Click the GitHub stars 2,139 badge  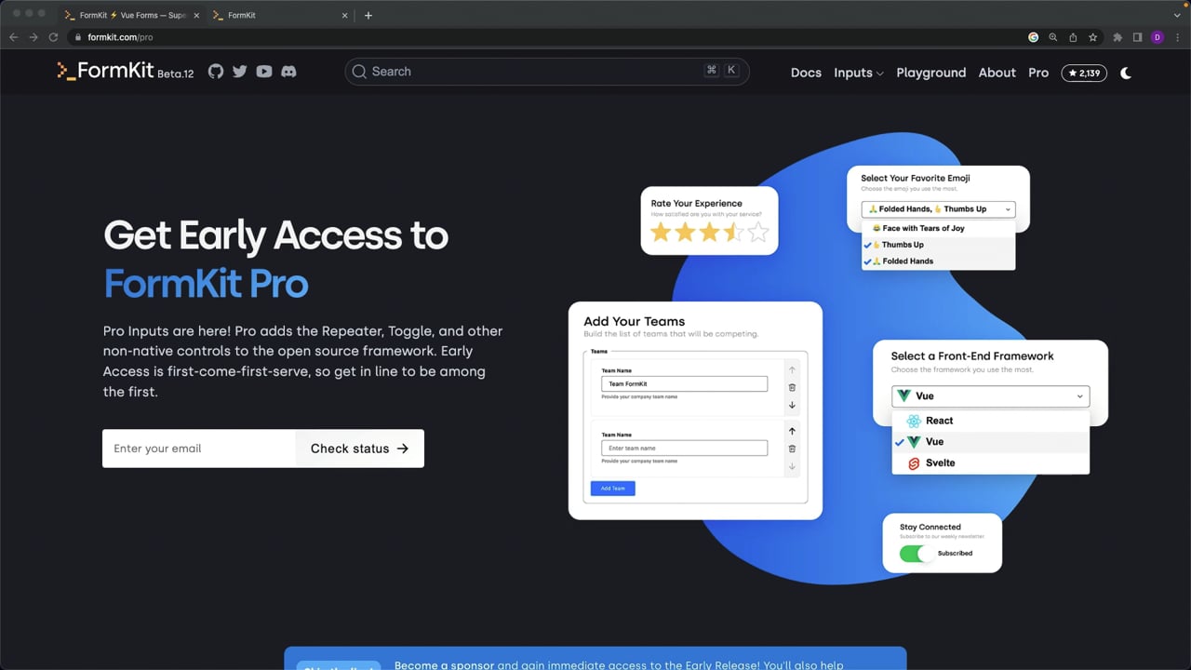(x=1084, y=73)
